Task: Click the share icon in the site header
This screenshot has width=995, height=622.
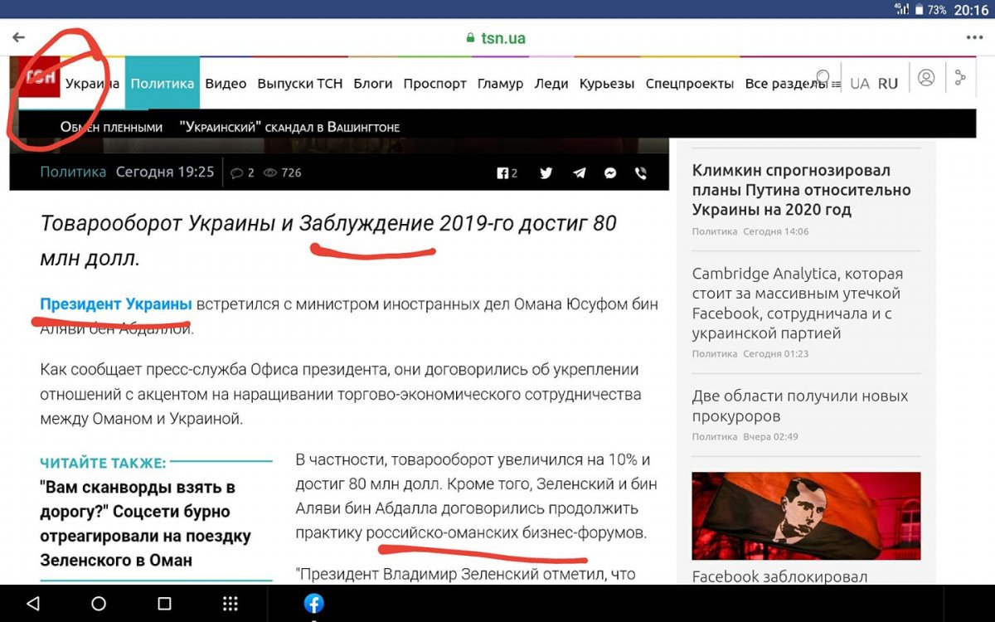Action: point(960,79)
